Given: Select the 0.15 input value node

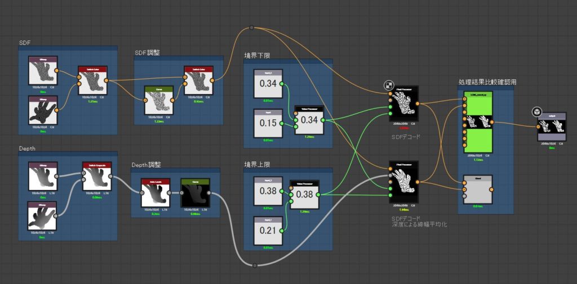Looking at the screenshot, I should click(268, 123).
